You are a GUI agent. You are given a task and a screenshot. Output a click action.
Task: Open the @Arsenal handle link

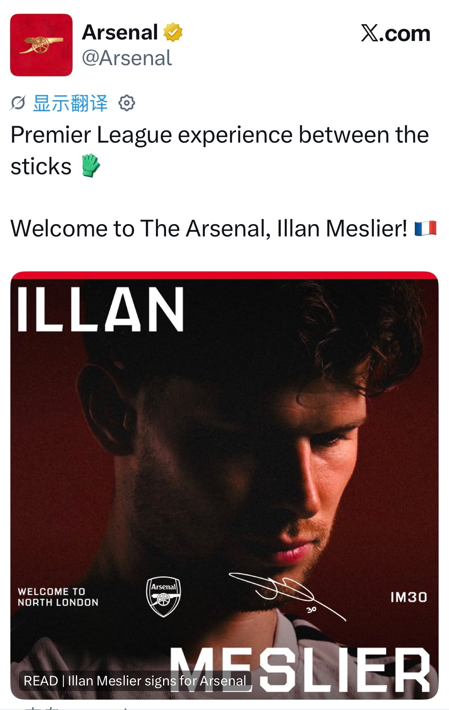point(127,58)
